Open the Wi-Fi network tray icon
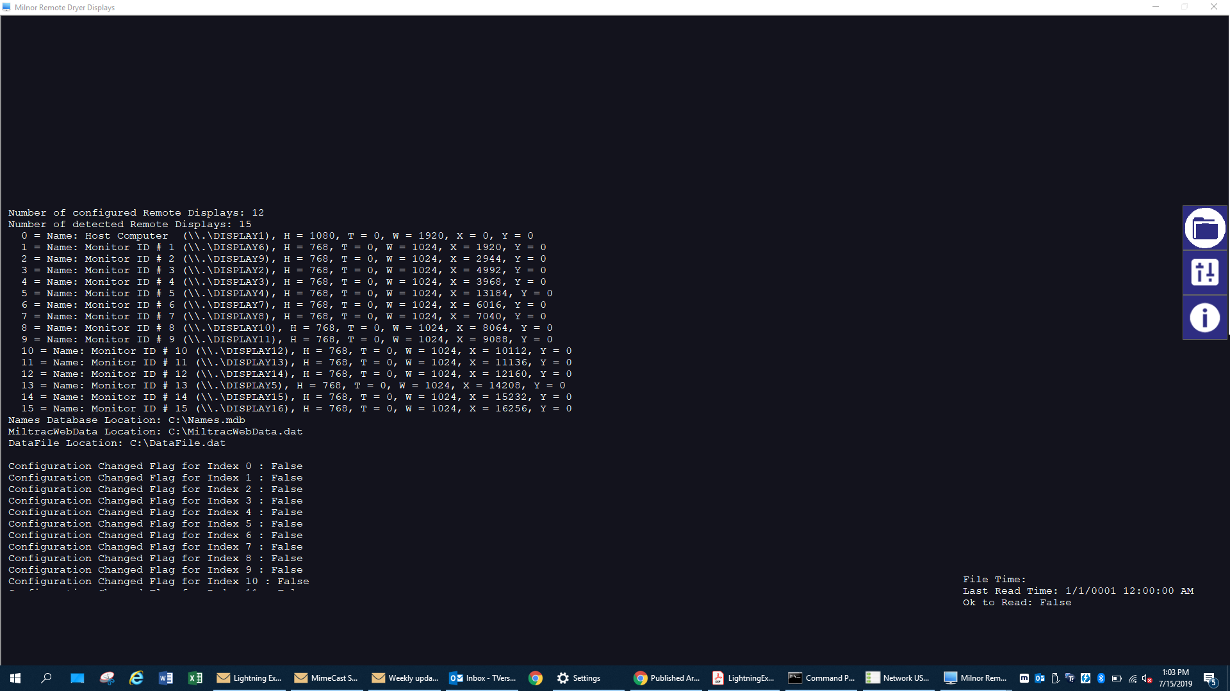The image size is (1230, 691). [x=1132, y=678]
